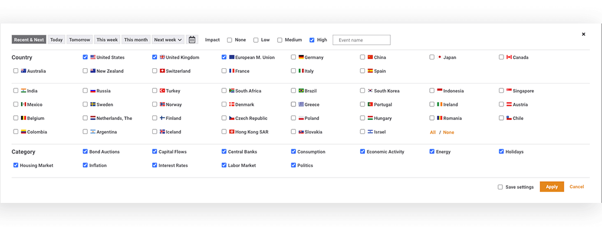Click the Turkey flag icon
This screenshot has height=227, width=602.
point(162,91)
